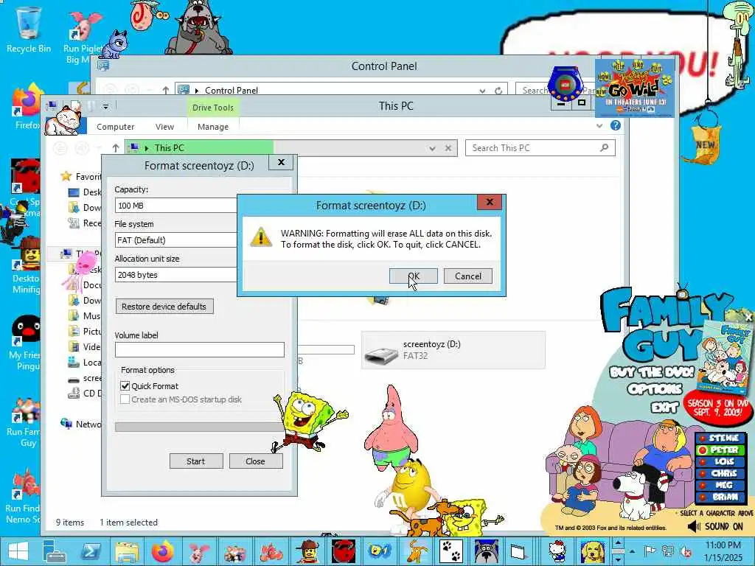755x566 pixels.
Task: Click the gray bulldog taskbar icon
Action: pyautogui.click(x=486, y=551)
